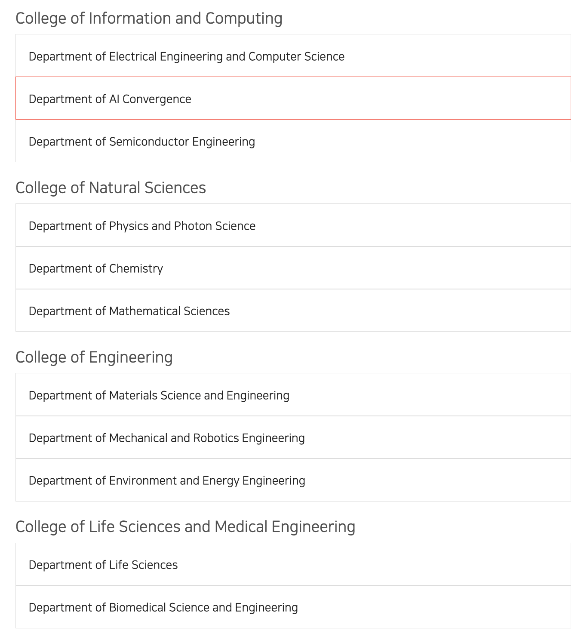Click College of Life Sciences and Medical Engineering heading
The image size is (584, 640).
185,527
